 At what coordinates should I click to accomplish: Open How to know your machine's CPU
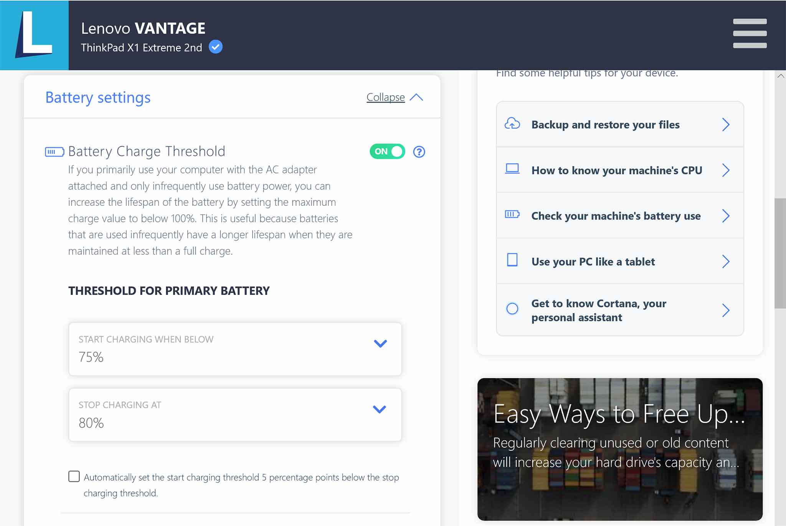620,170
